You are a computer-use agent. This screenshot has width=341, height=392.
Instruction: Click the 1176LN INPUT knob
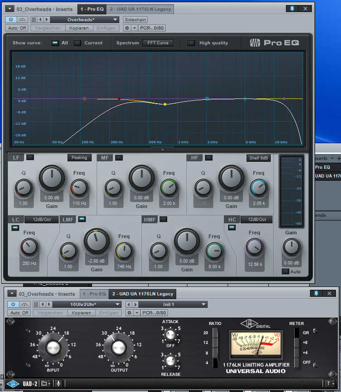[x=53, y=348]
